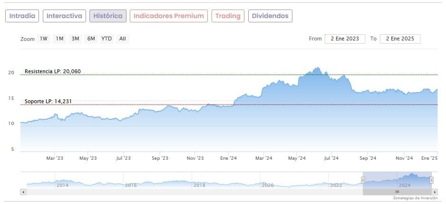Click the navigator scrollbar right arrow
Viewport: 446px width, 204px height.
click(435, 192)
